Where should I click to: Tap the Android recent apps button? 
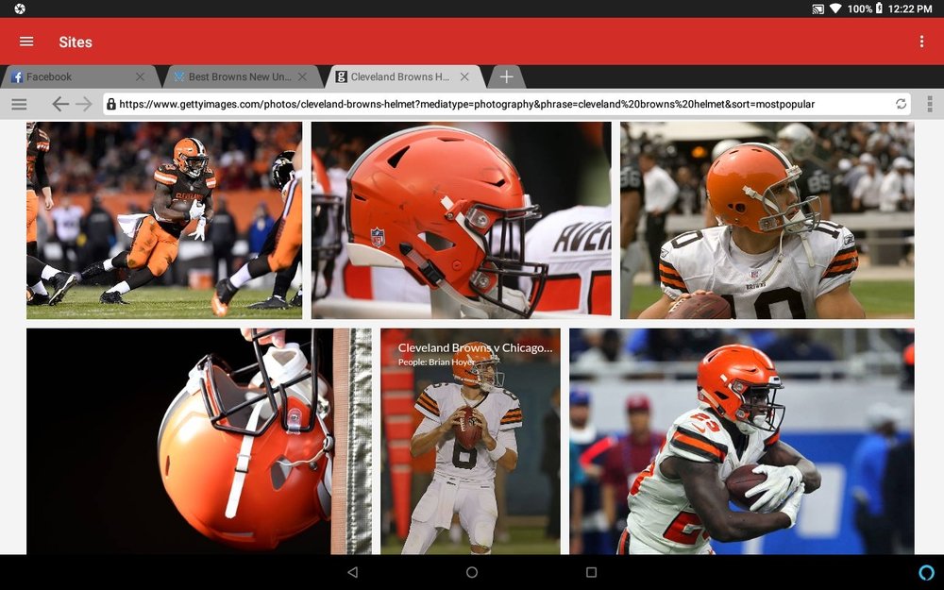[x=591, y=572]
